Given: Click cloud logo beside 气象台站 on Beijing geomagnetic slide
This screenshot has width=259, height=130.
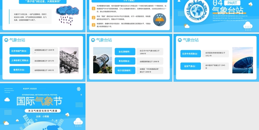Looking at the screenshot, I should click(x=6, y=40).
